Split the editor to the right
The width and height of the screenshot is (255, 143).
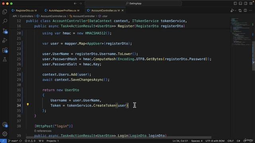coord(245,11)
